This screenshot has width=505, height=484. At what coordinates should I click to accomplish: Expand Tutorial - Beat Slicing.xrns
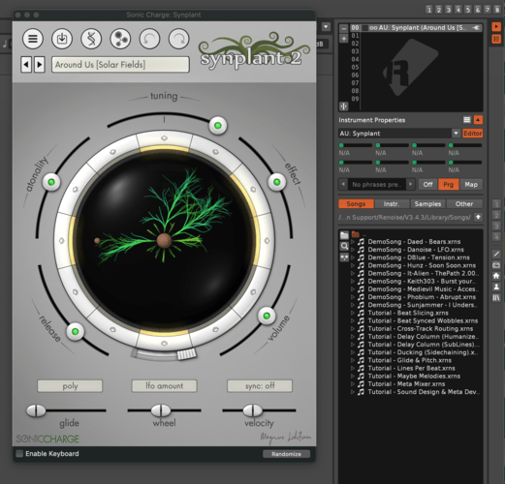pos(353,313)
